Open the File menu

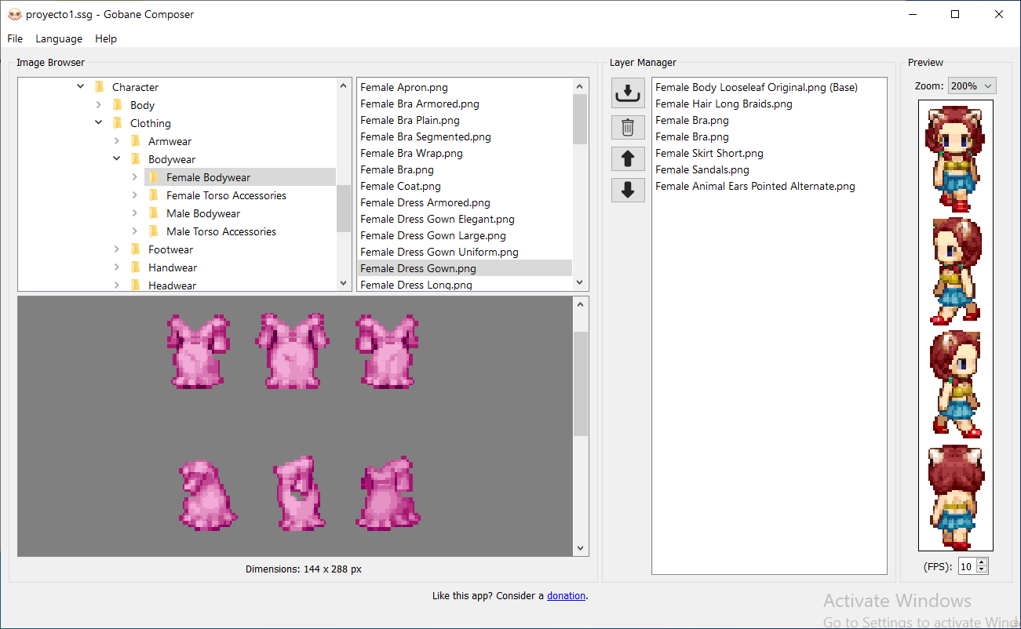coord(15,38)
